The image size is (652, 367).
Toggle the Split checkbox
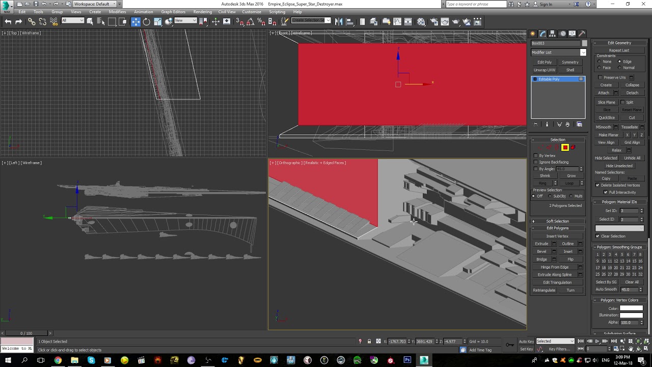click(622, 102)
